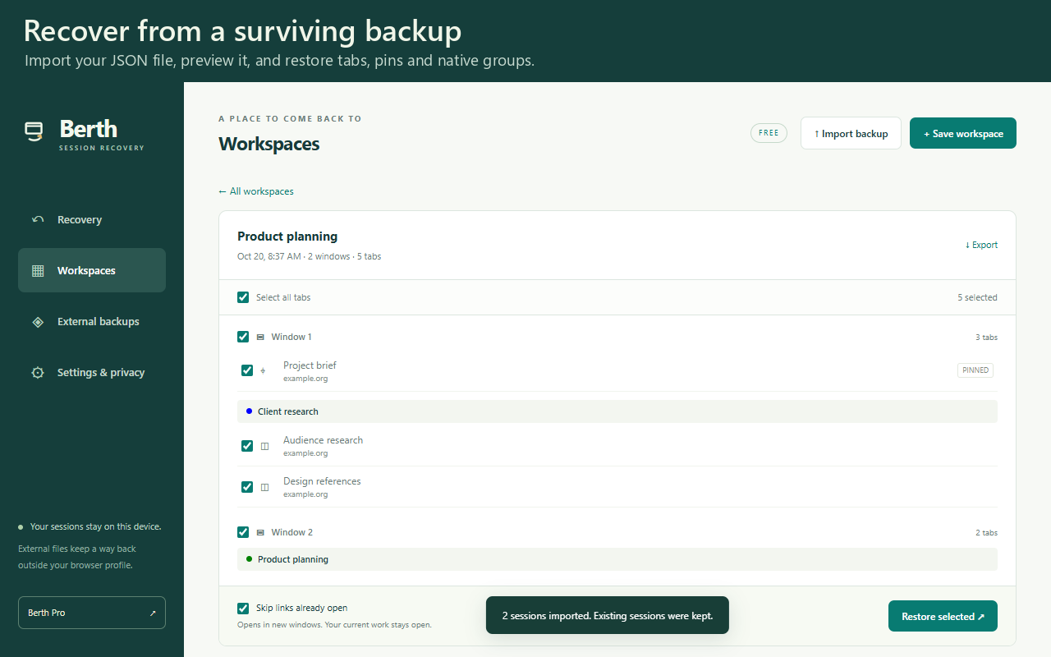Uncheck the Window 1 checkbox

pyautogui.click(x=243, y=337)
